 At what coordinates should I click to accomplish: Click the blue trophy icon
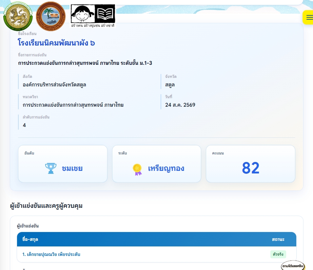[x=51, y=168]
